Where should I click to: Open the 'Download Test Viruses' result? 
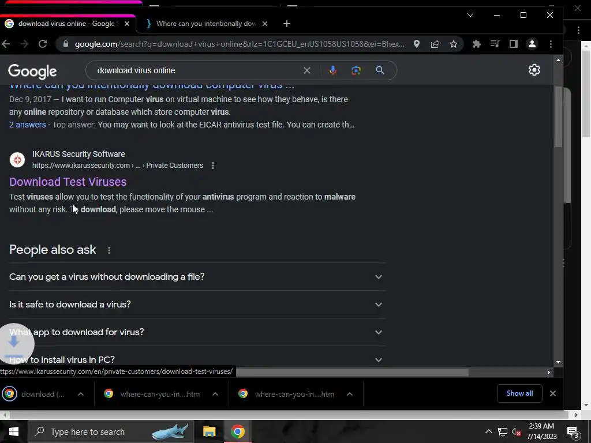(x=68, y=182)
